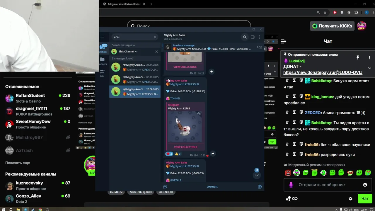Open emoji picker in chat input

(365, 185)
